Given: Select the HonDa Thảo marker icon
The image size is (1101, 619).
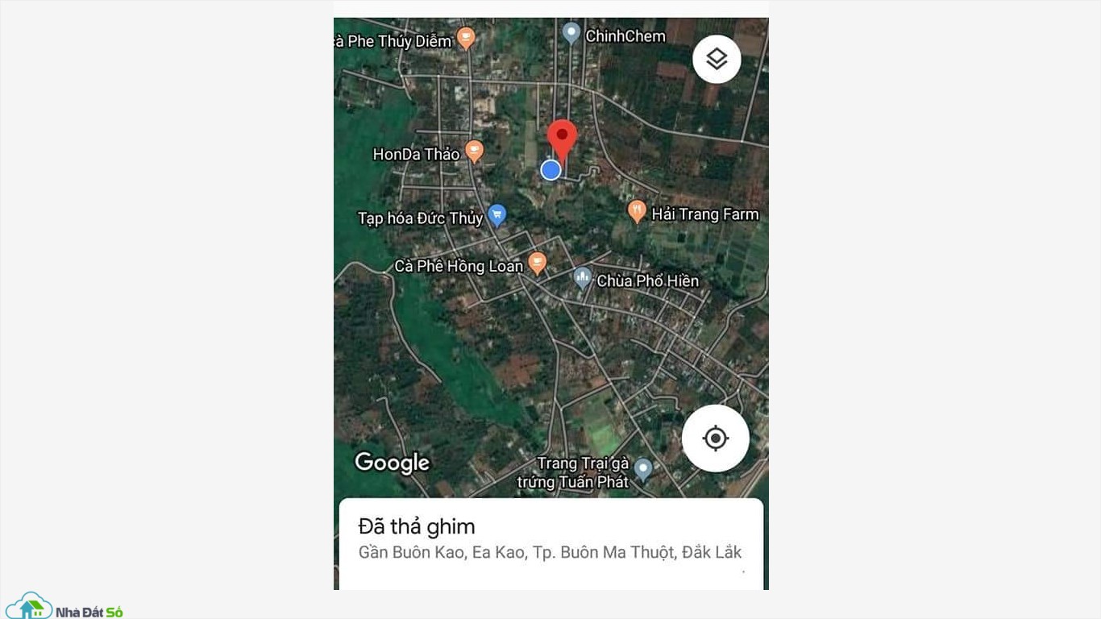Looking at the screenshot, I should 475,151.
